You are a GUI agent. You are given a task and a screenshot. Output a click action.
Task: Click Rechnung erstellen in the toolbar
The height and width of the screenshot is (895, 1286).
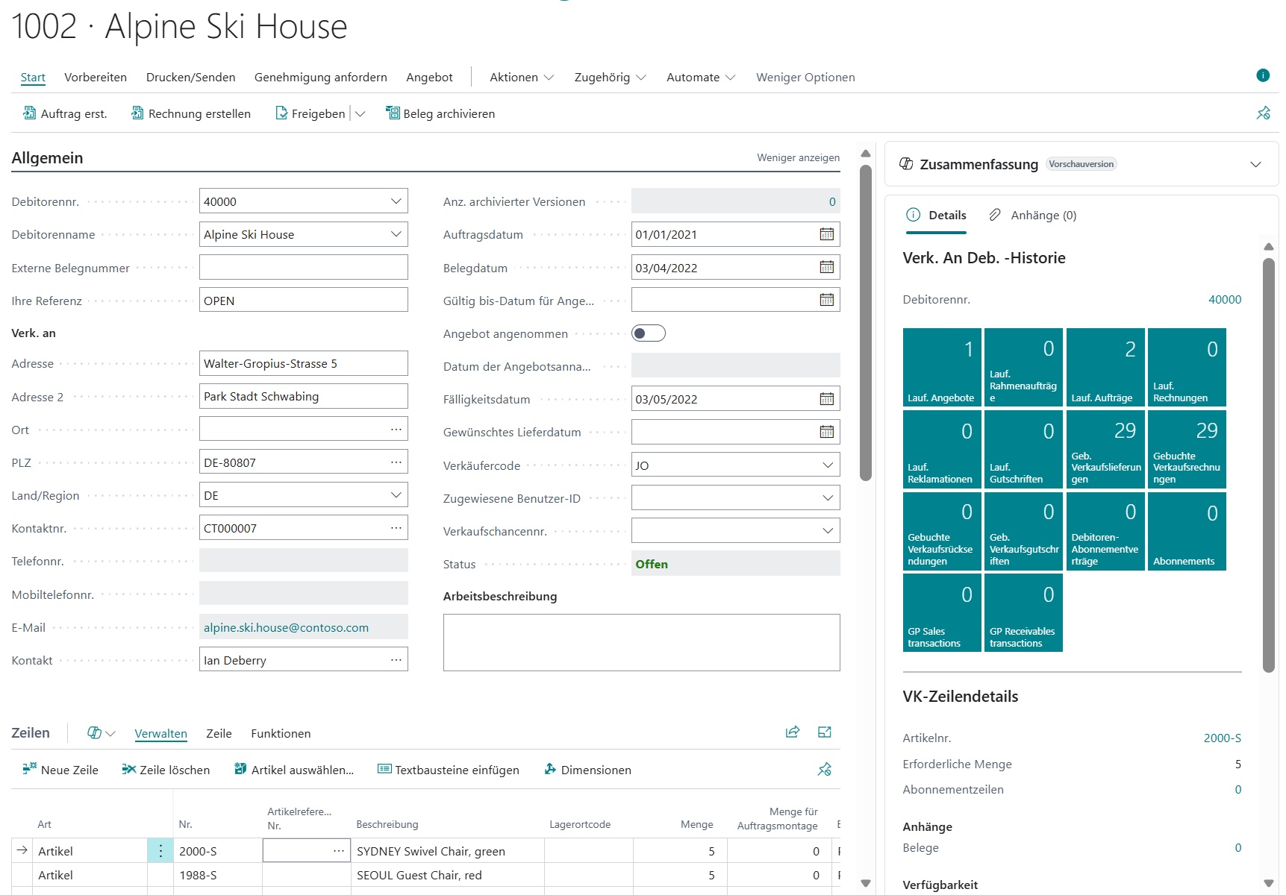pyautogui.click(x=191, y=113)
